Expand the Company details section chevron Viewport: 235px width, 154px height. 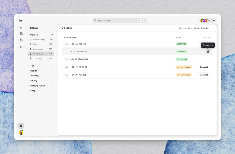[x=52, y=86]
